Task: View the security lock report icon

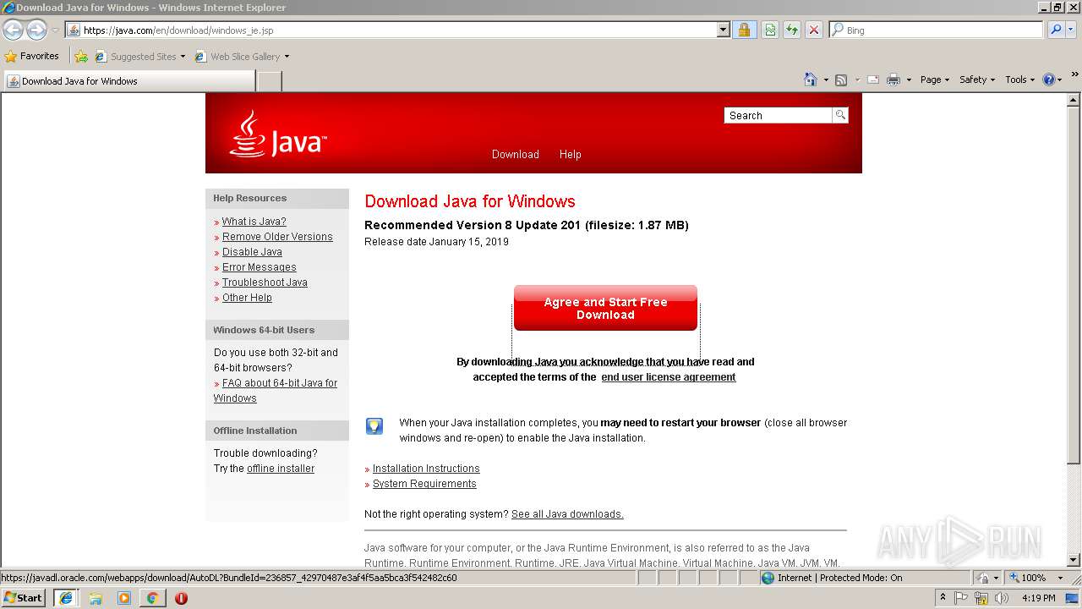Action: (x=744, y=30)
